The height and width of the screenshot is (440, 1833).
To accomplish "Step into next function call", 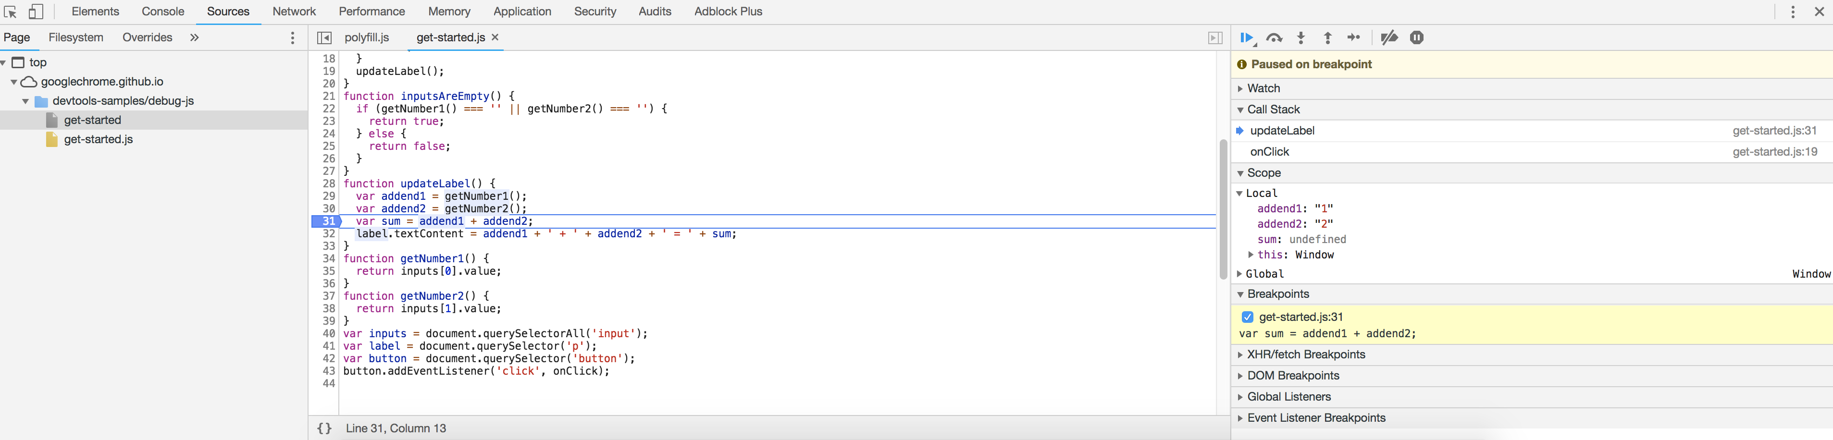I will [1301, 37].
